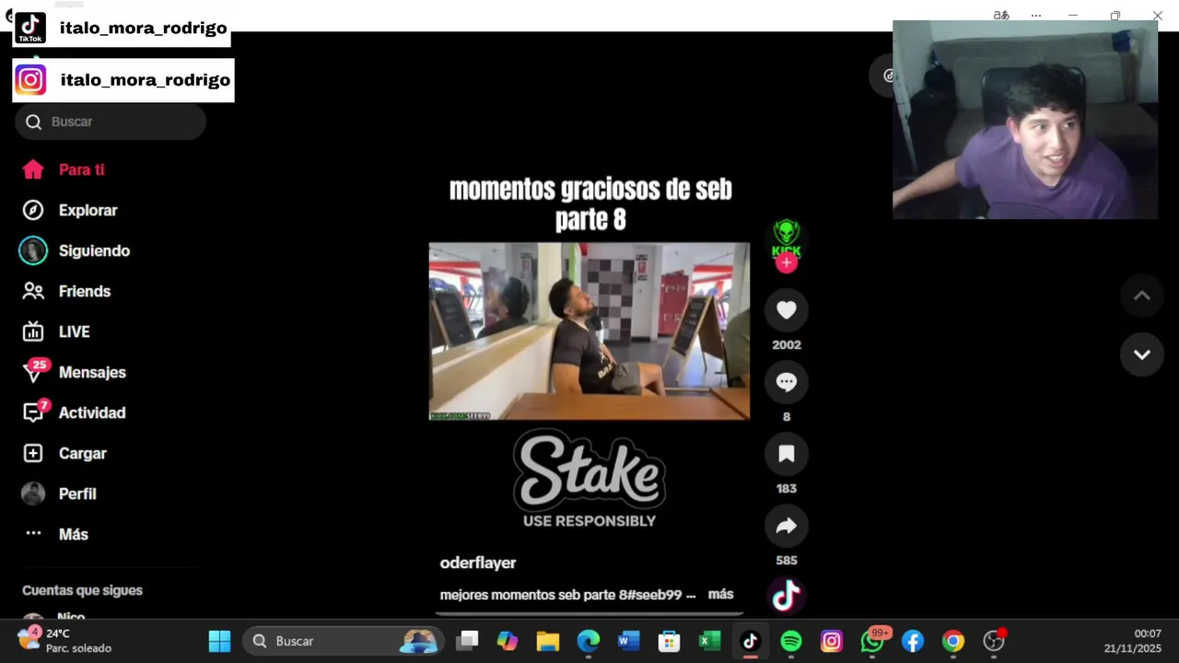Open the Windows Start menu
The image size is (1179, 663).
click(220, 641)
